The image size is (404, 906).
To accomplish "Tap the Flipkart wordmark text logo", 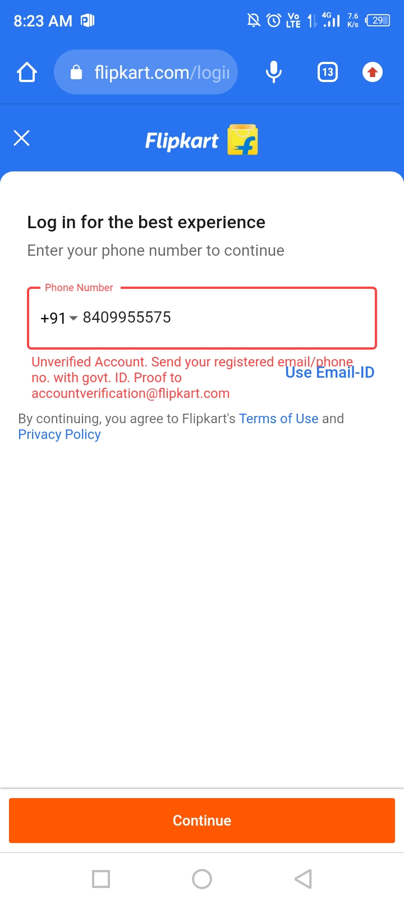I will [x=182, y=141].
